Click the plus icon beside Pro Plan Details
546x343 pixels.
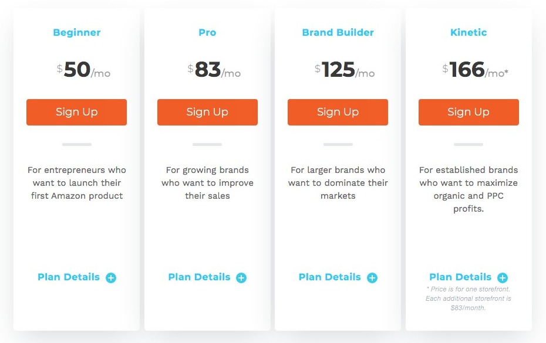pyautogui.click(x=241, y=277)
